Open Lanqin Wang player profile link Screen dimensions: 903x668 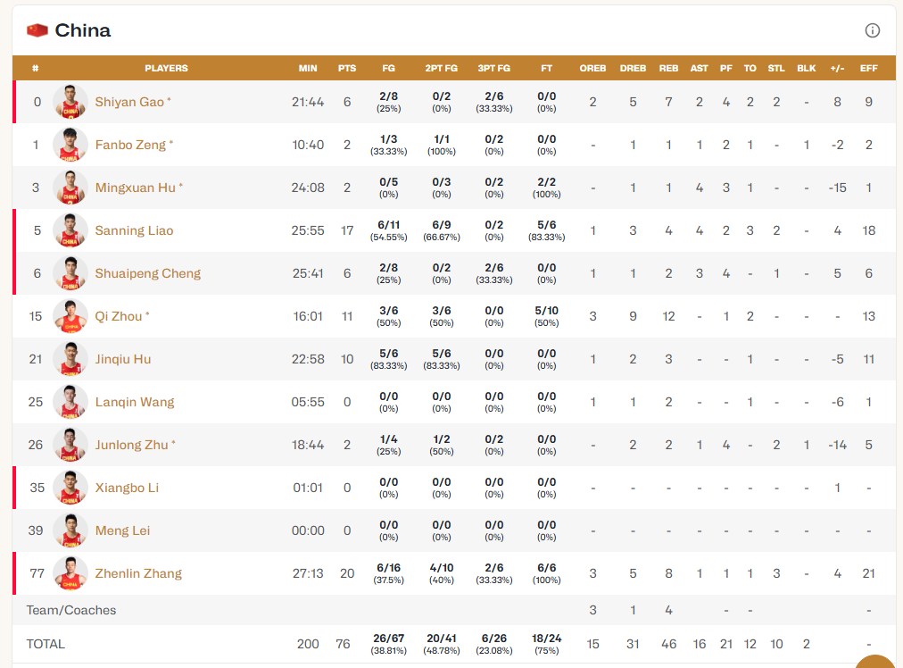point(135,402)
